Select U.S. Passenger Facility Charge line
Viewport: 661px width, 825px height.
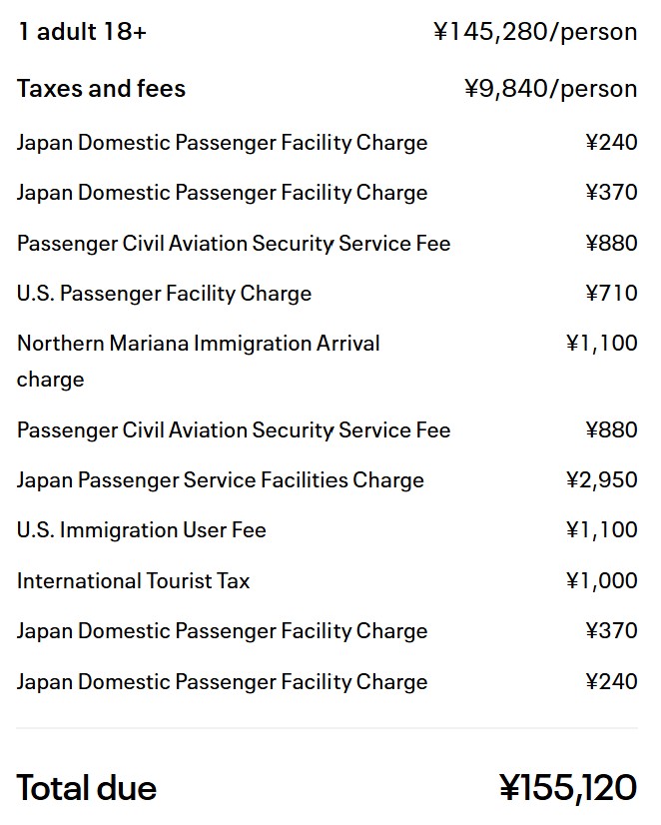(164, 294)
